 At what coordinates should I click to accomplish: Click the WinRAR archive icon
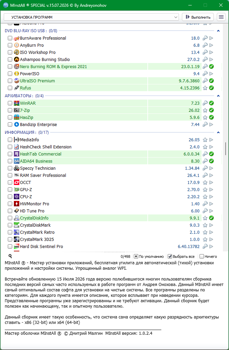pos(17,103)
